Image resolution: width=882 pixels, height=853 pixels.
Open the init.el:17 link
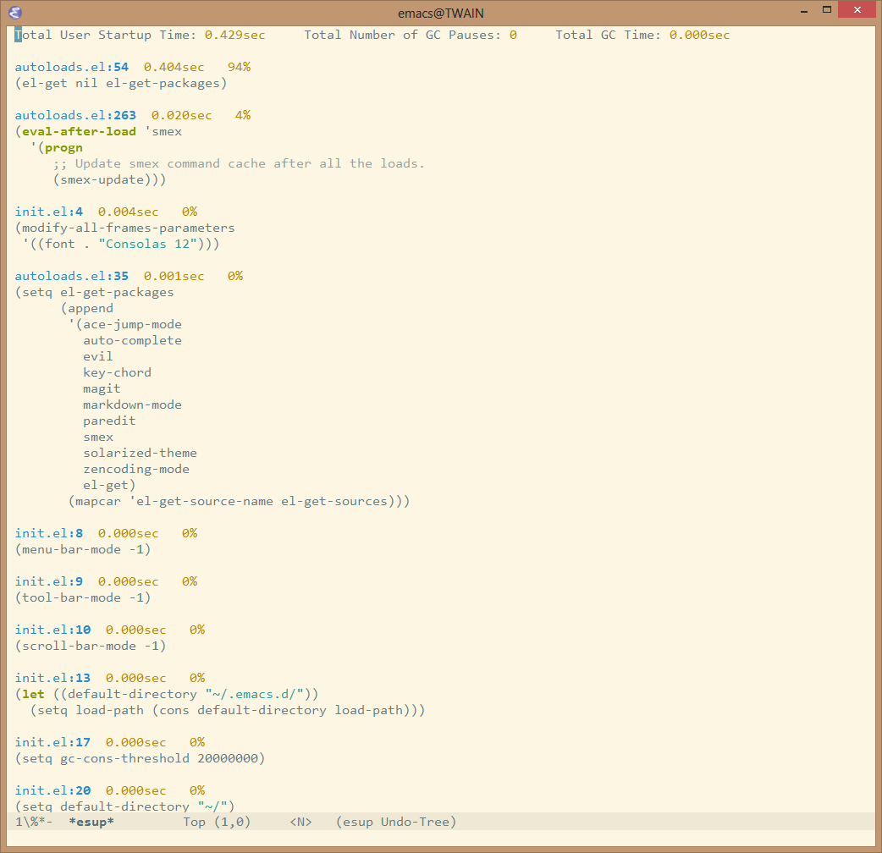(x=52, y=743)
